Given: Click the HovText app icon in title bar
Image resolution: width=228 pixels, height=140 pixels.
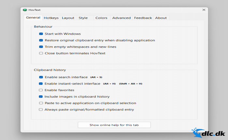Looking at the screenshot, I should point(25,10).
